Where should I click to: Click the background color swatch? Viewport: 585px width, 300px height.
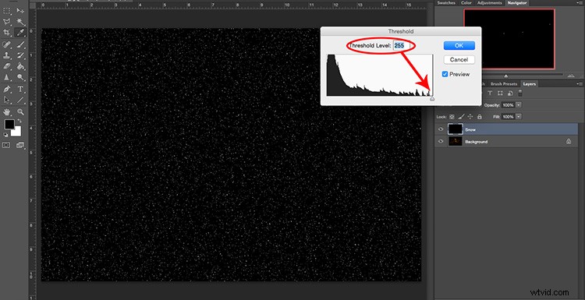click(17, 132)
